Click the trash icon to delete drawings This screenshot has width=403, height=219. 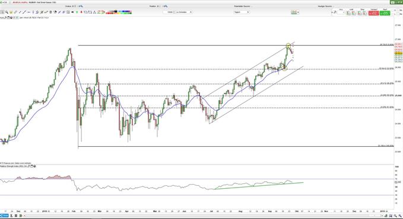[50, 12]
